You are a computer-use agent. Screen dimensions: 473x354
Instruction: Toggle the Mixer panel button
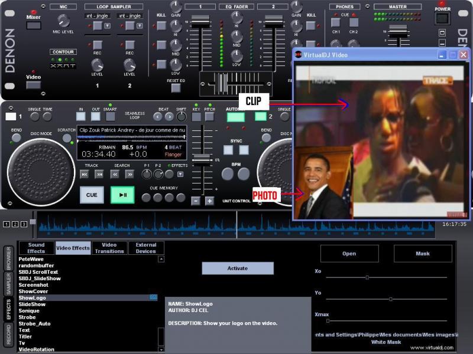(x=34, y=25)
